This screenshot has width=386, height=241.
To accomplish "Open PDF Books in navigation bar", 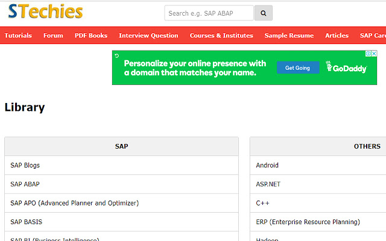I will click(x=91, y=36).
